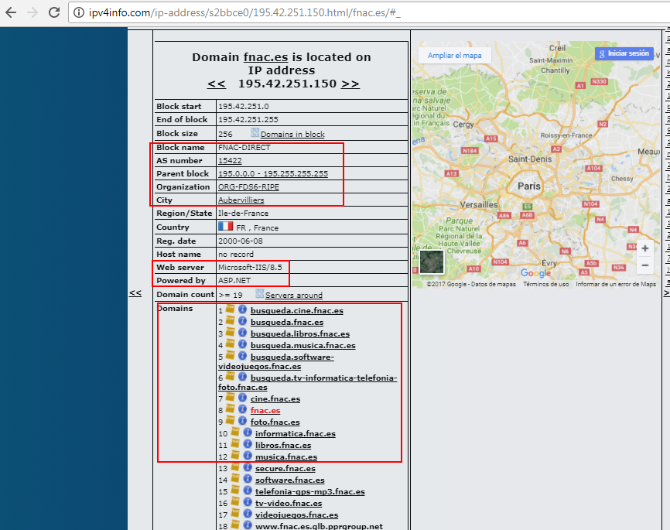Screen dimensions: 670x530
Task: Open AS number 15422 link
Action: pos(230,161)
